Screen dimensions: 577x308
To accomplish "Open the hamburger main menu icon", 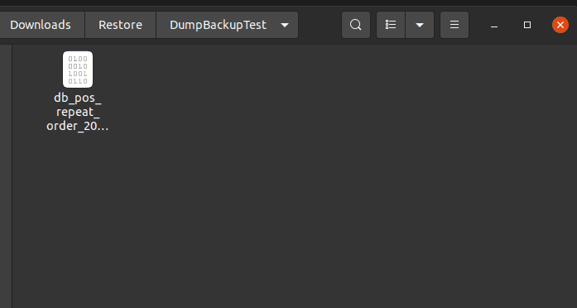I will (454, 25).
